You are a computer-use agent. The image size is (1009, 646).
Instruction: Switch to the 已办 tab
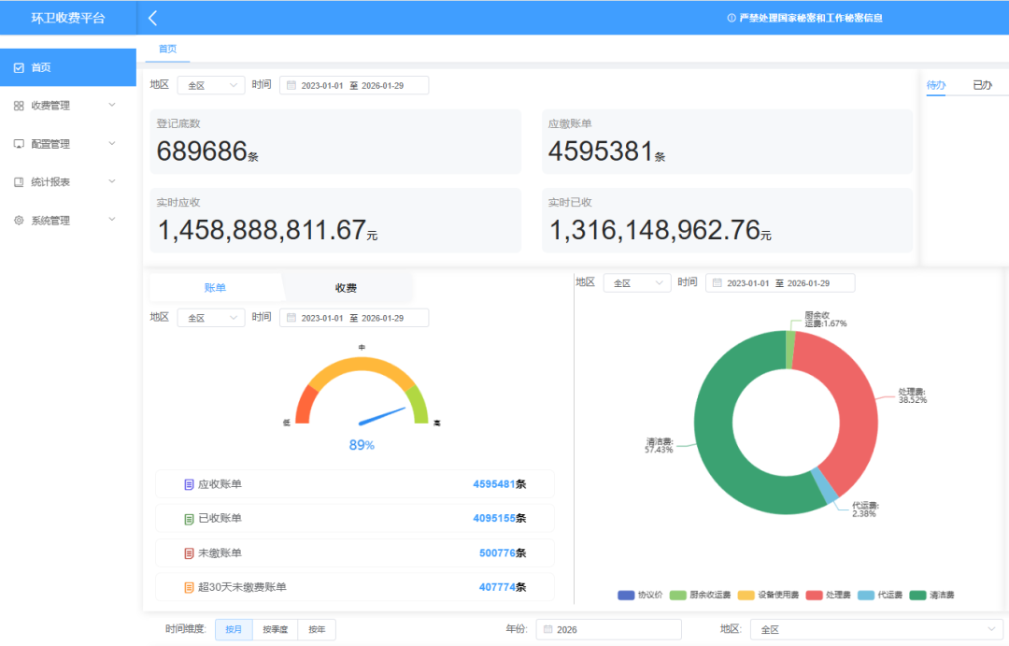coord(982,85)
